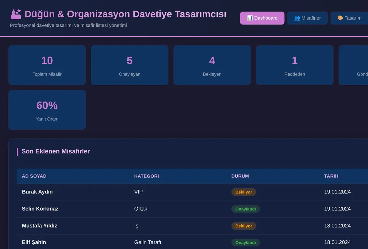Click the Son Eklenen Misafirler heading
The height and width of the screenshot is (249, 368).
pos(56,151)
